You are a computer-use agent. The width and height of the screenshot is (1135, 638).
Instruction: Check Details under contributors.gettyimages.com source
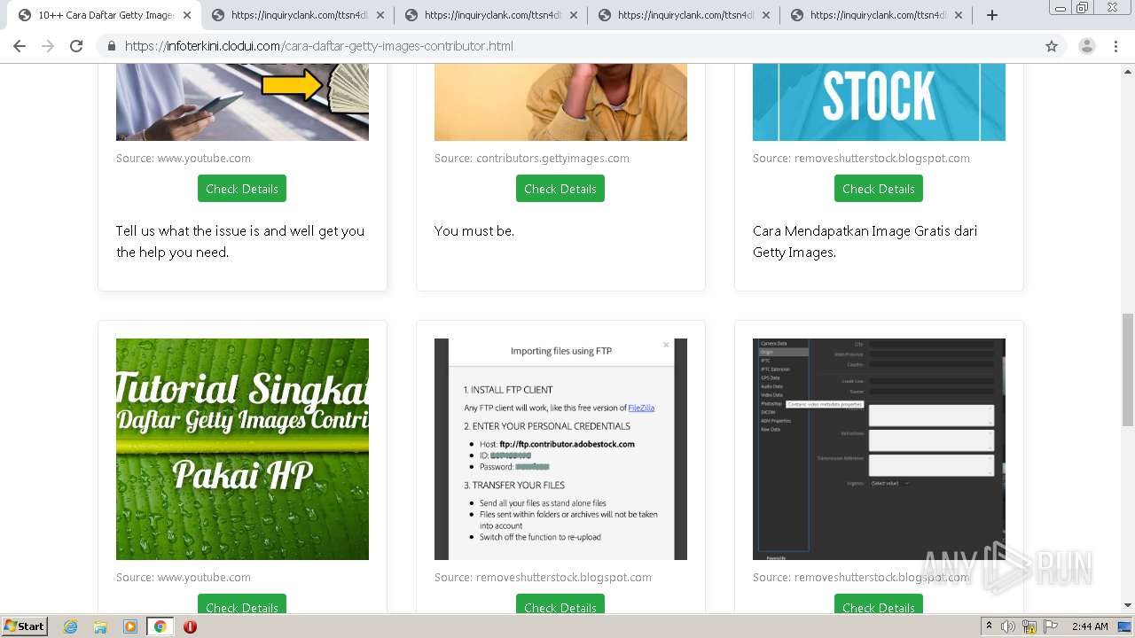pyautogui.click(x=560, y=189)
